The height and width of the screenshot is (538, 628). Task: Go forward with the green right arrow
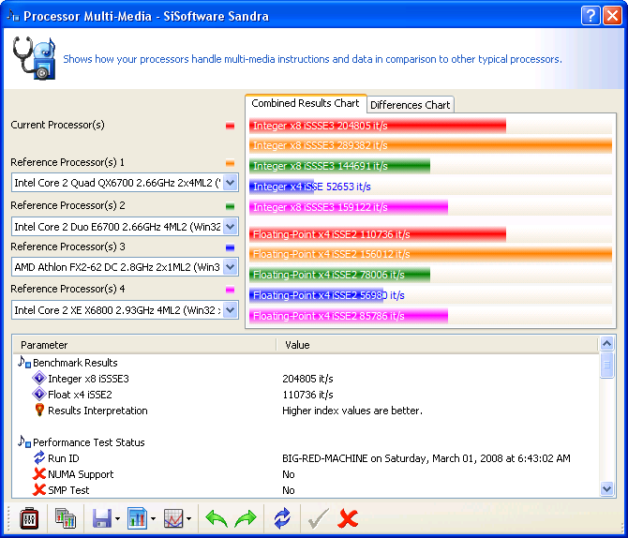[x=246, y=518]
